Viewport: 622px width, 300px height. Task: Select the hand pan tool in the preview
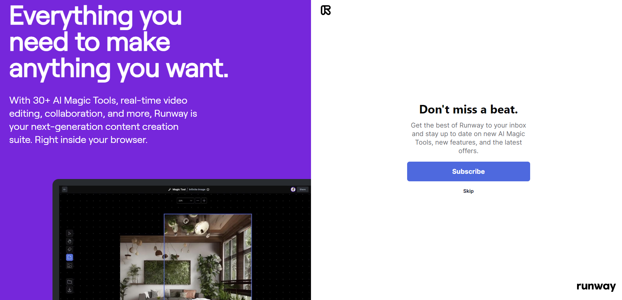coord(70,241)
